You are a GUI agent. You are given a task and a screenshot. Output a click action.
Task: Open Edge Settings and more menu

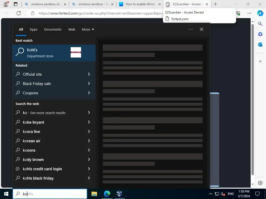249,13
